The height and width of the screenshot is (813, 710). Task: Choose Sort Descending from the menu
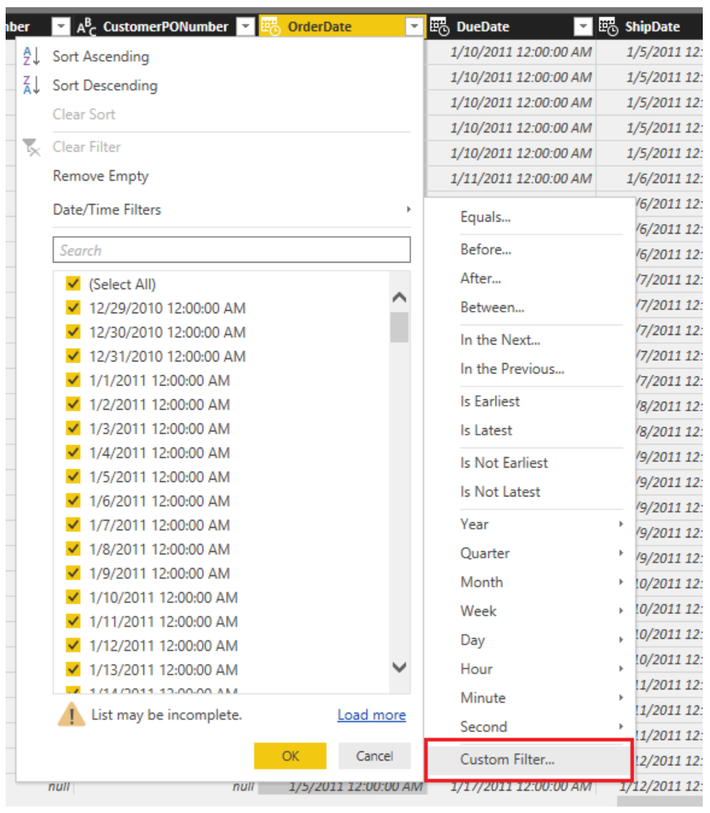[x=105, y=85]
